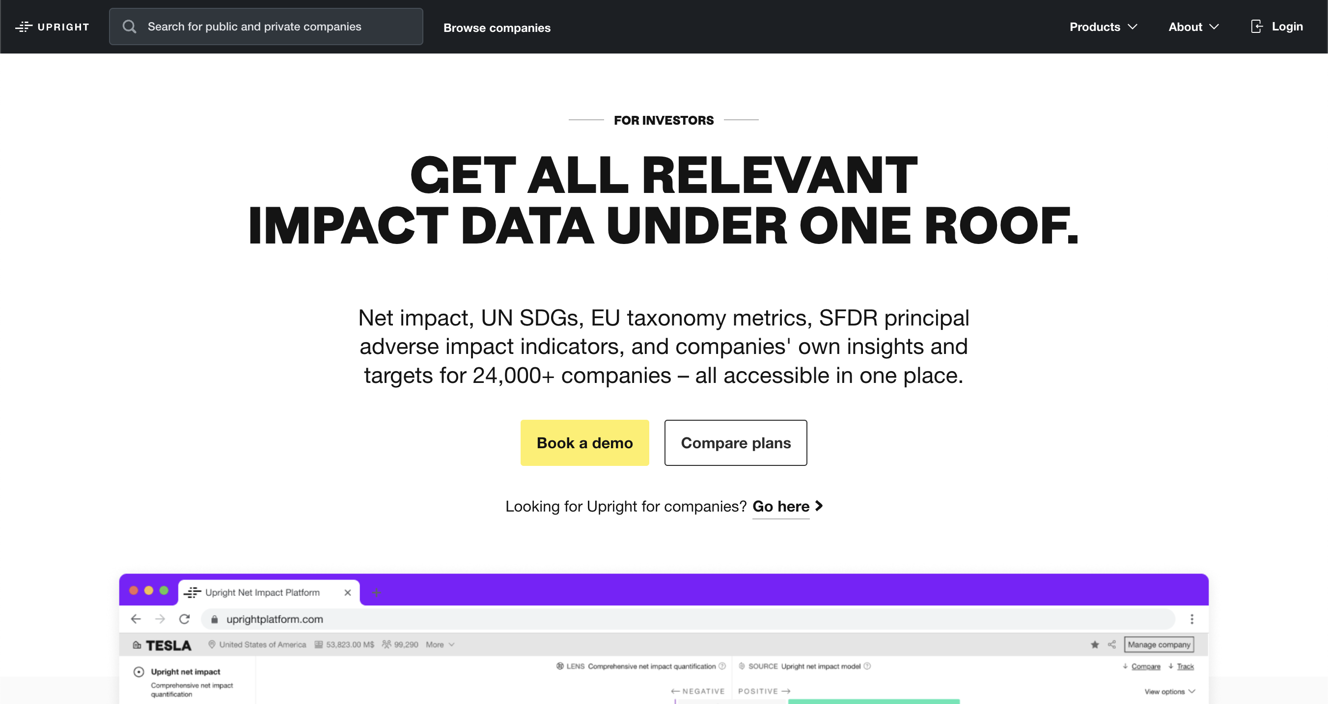1328x704 pixels.
Task: Open the browser's three-dot menu
Action: click(x=1192, y=619)
